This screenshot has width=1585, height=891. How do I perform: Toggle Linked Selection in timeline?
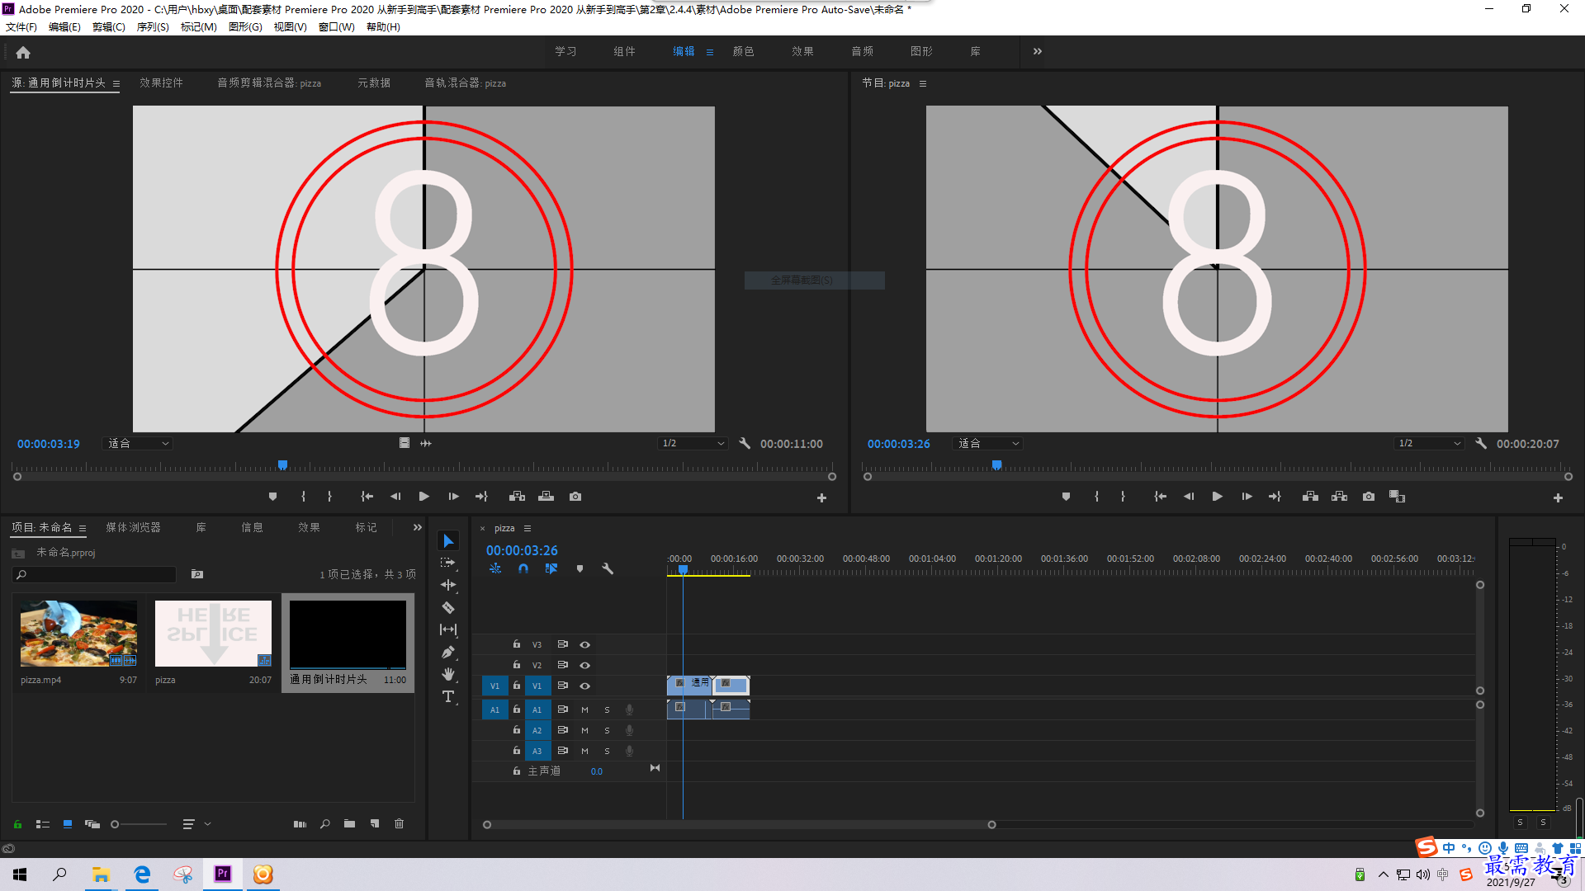pos(551,569)
